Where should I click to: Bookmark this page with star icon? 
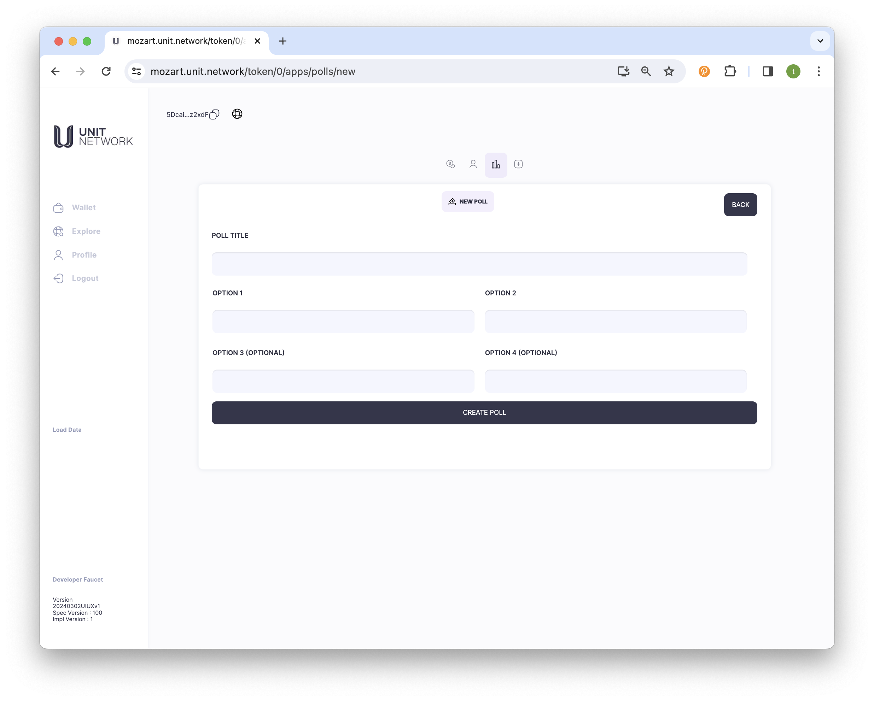pyautogui.click(x=669, y=71)
